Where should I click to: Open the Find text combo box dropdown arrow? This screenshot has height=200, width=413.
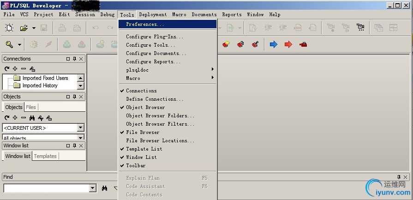pyautogui.click(x=92, y=188)
